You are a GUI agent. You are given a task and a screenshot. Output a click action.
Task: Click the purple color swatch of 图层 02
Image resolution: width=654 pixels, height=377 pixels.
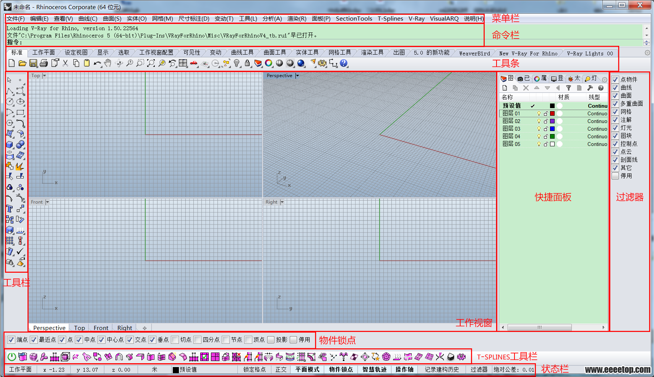tap(552, 121)
